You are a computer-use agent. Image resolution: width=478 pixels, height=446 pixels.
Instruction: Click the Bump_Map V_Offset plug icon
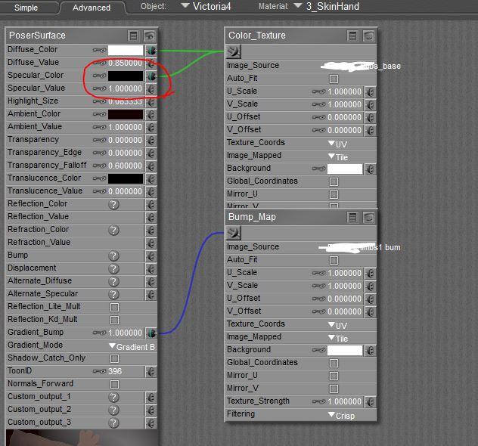point(370,312)
